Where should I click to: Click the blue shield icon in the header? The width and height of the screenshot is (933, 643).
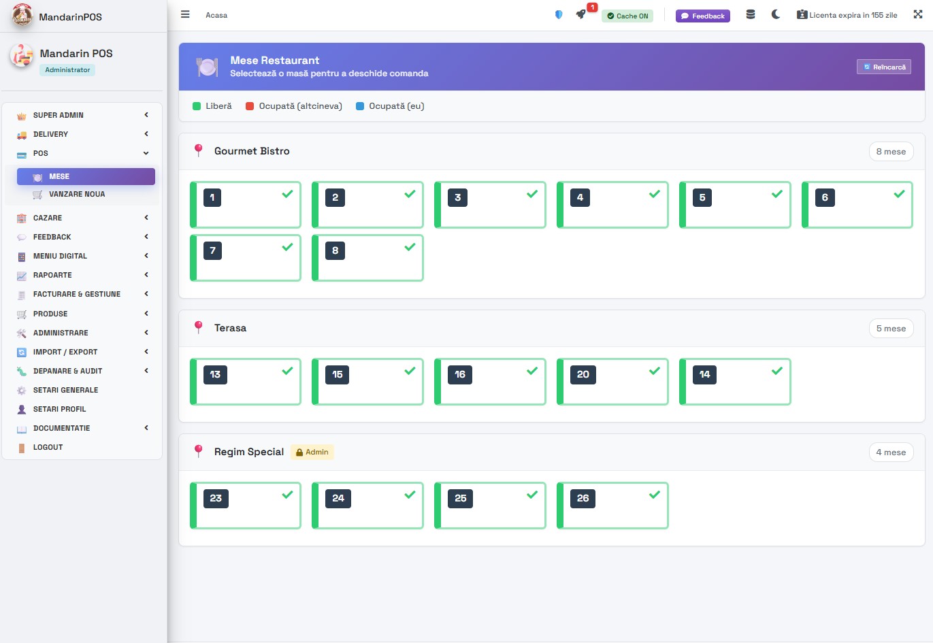pos(559,15)
